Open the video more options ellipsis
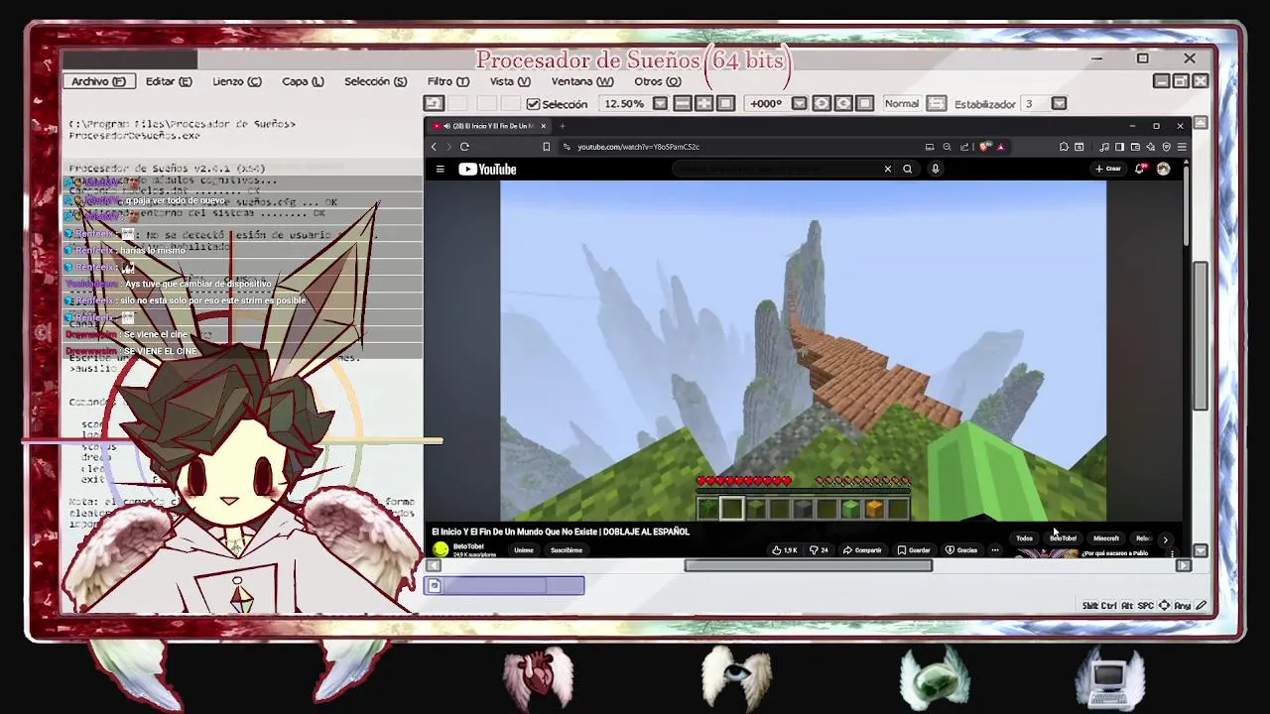The height and width of the screenshot is (714, 1270). coord(994,550)
